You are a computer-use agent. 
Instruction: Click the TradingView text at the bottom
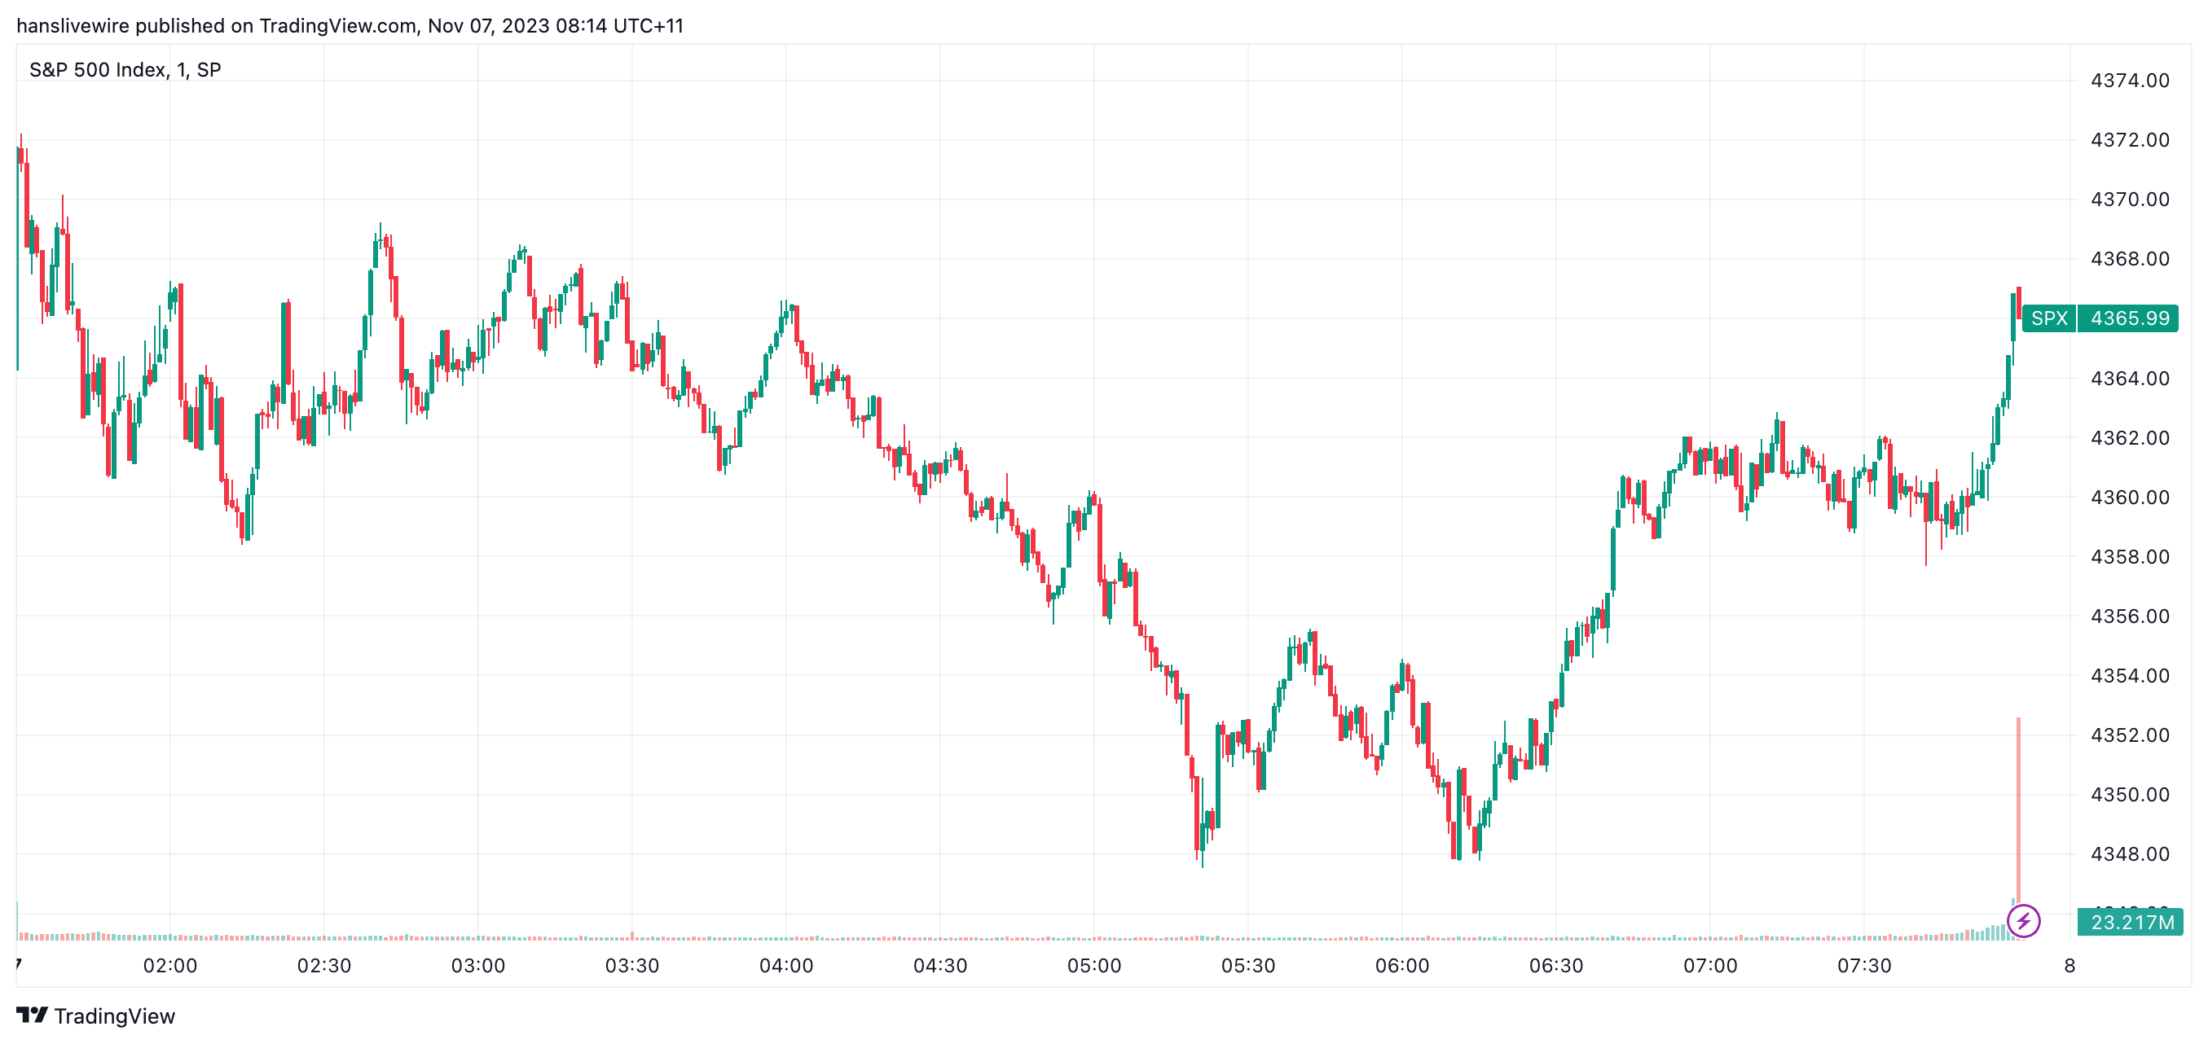tap(114, 1015)
